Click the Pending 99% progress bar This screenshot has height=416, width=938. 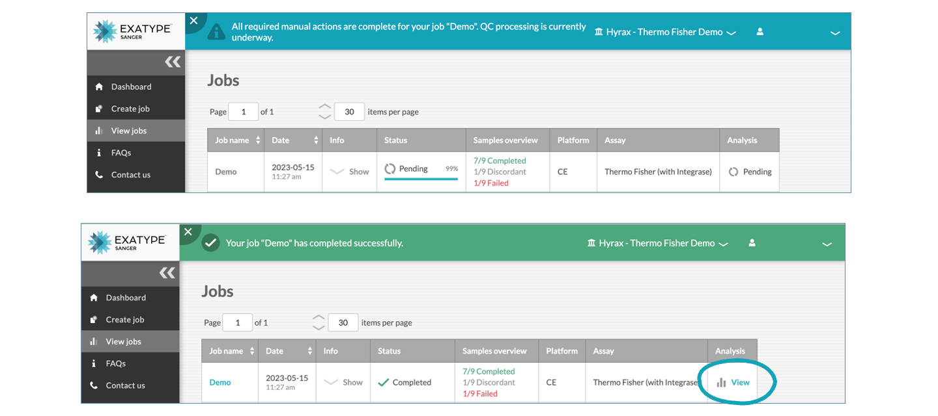point(421,179)
